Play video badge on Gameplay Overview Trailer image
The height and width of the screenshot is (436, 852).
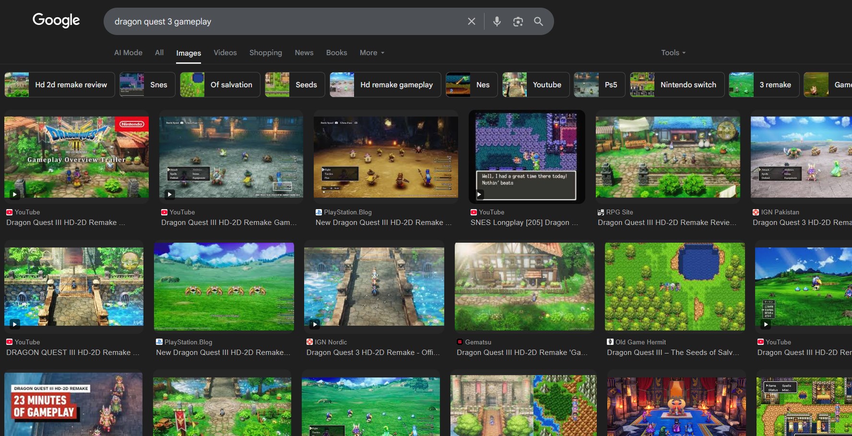pyautogui.click(x=15, y=194)
